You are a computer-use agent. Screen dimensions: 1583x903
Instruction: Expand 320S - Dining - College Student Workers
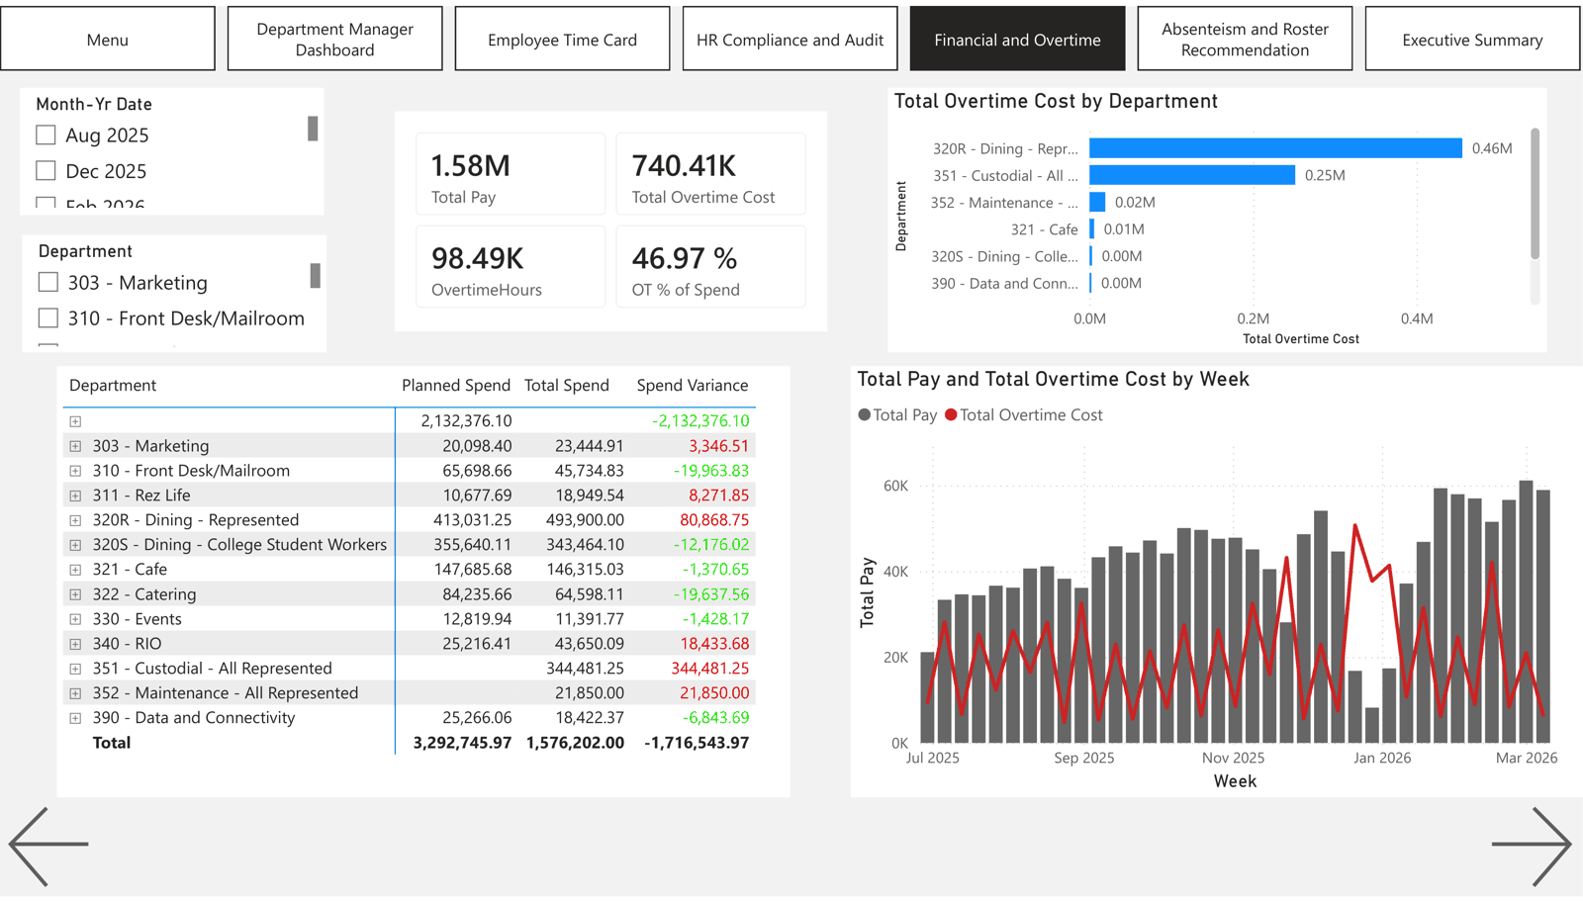75,545
